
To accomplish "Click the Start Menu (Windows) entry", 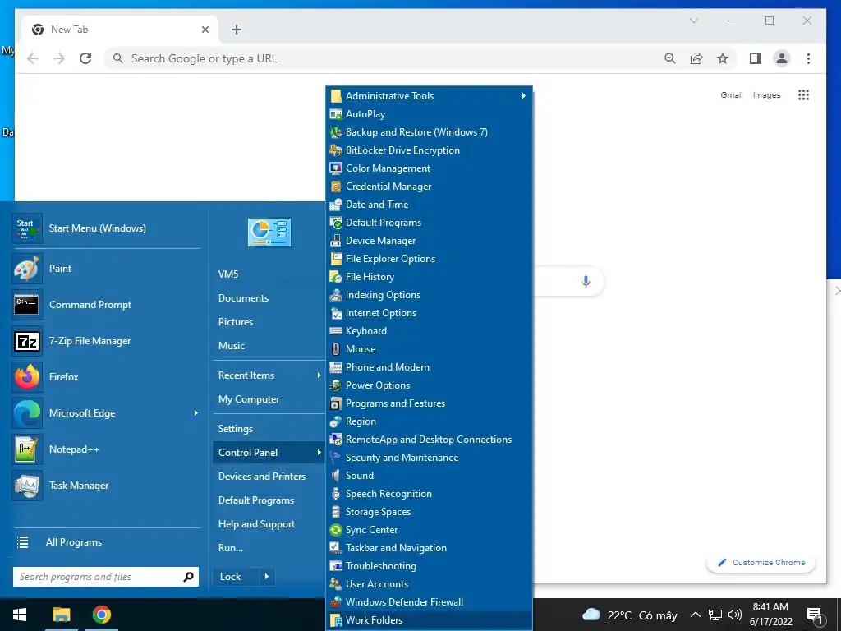I will pos(106,228).
